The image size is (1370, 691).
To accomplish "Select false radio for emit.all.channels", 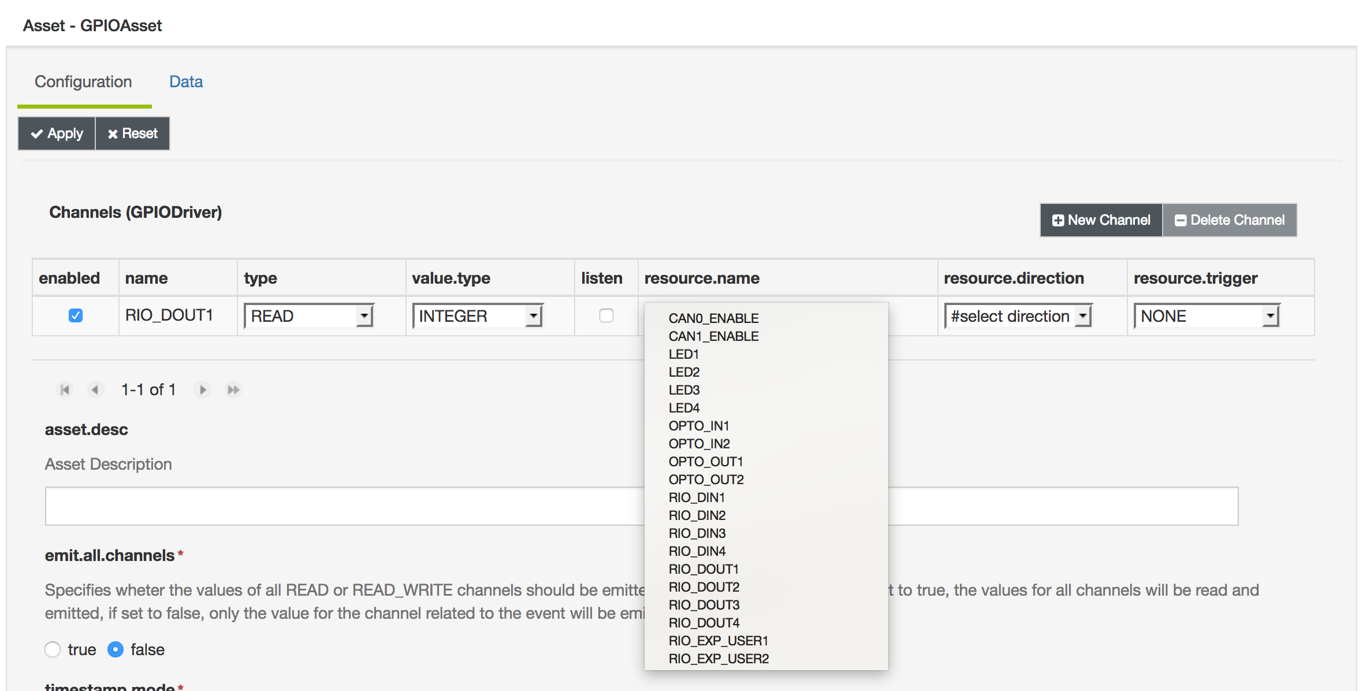I will (x=116, y=649).
